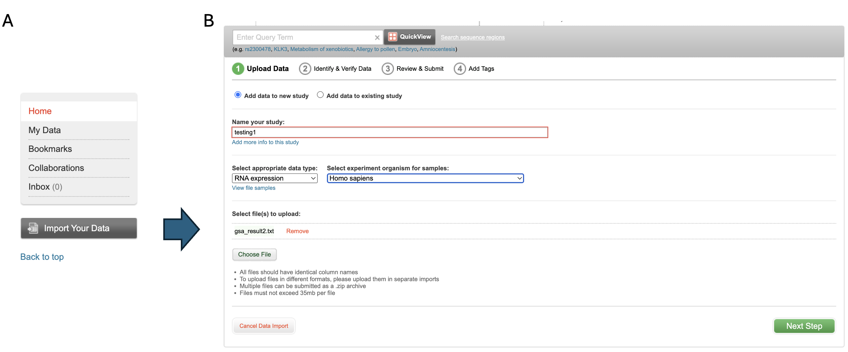
Task: Click the study name input field
Action: (x=390, y=132)
